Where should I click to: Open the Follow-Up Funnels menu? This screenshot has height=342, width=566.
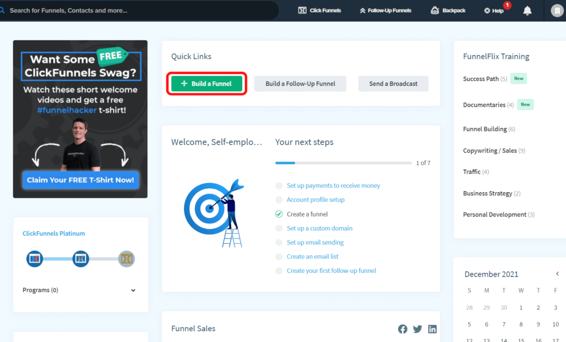pyautogui.click(x=385, y=10)
